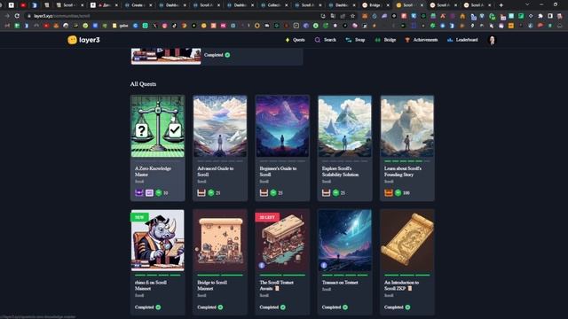The image size is (568, 319).
Task: Open the user profile avatar
Action: click(x=492, y=40)
